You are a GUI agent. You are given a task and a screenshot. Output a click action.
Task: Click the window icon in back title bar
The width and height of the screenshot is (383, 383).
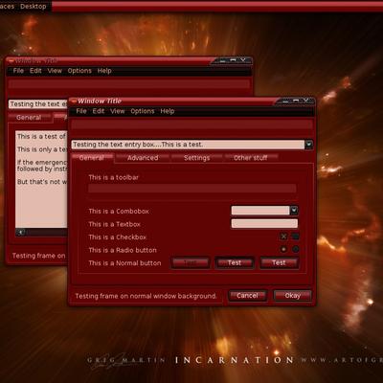(x=11, y=60)
